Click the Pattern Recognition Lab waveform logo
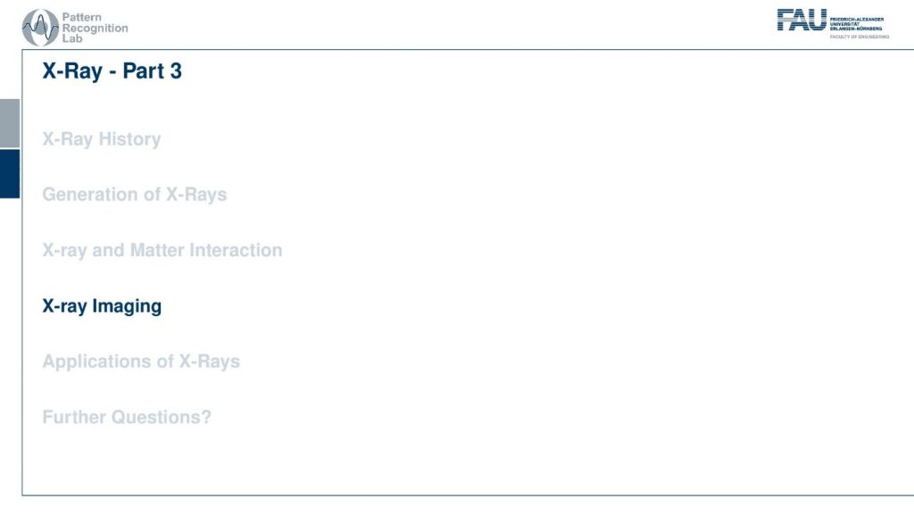Screen dimensions: 914x516 40,28
